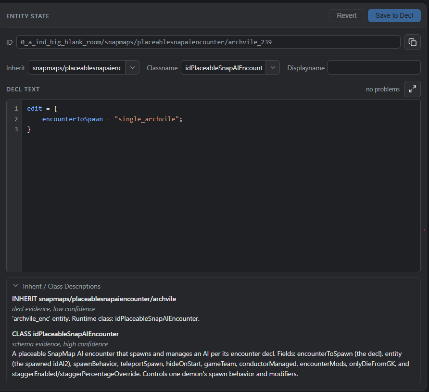Copy the entity ID to clipboard

pyautogui.click(x=412, y=42)
